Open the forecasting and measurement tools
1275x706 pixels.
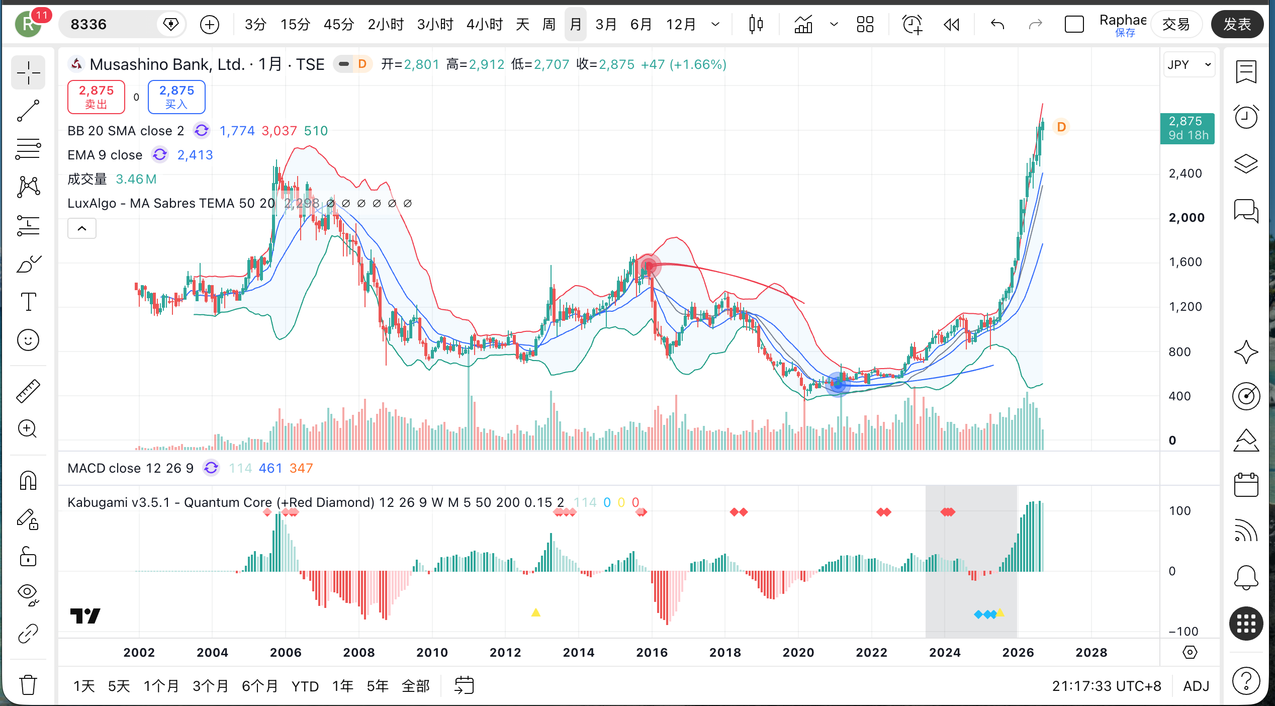point(28,225)
